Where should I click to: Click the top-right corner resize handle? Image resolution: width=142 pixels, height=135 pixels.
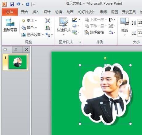(130, 65)
